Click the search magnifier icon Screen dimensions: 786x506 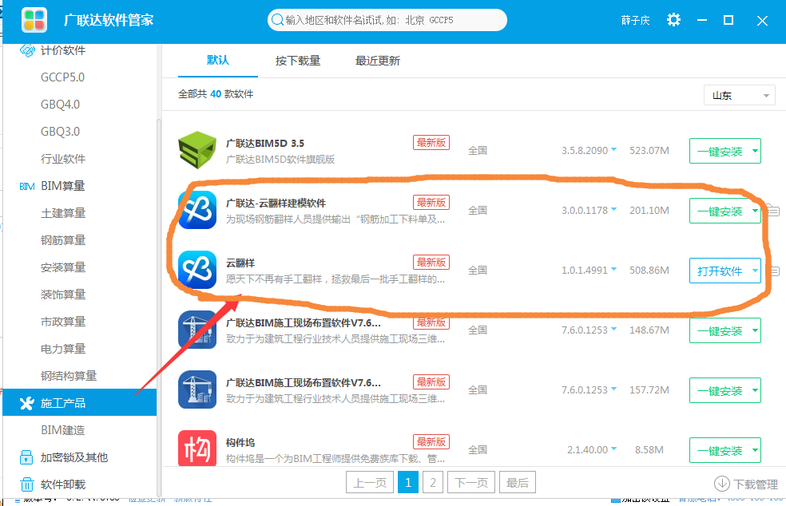276,20
